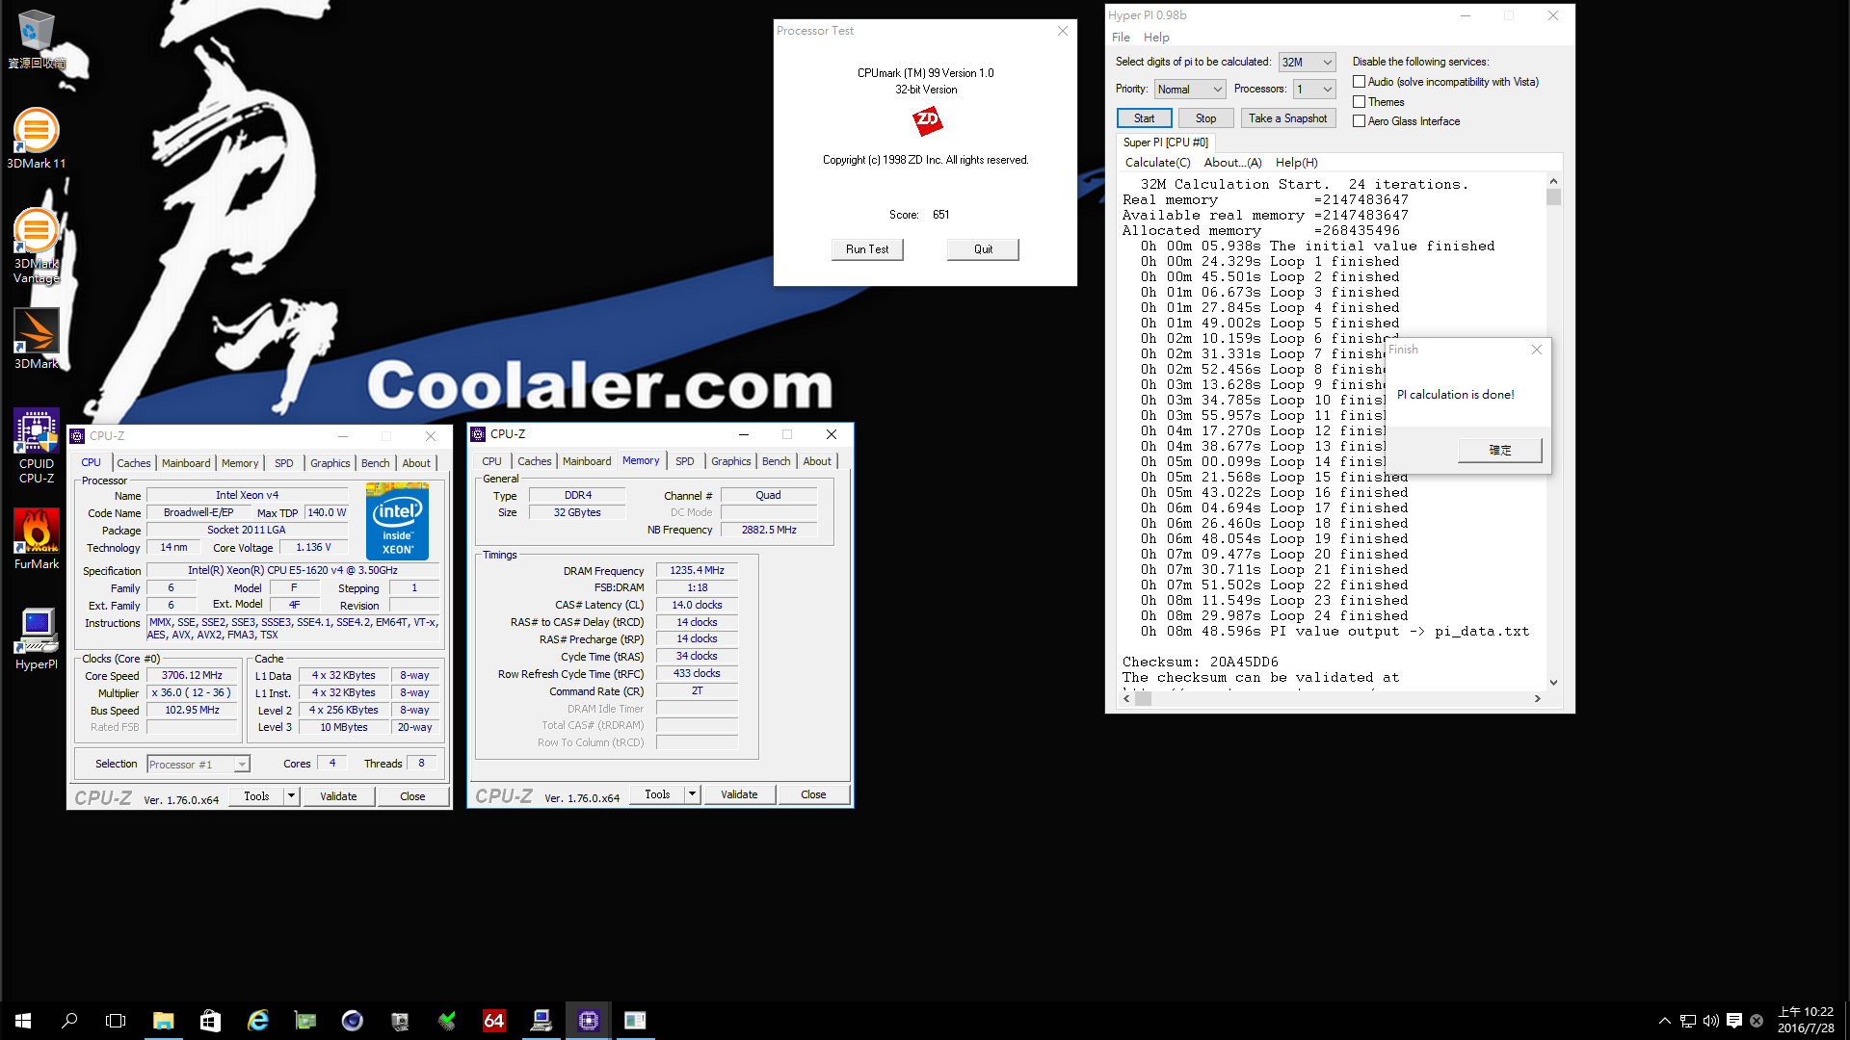Viewport: 1850px width, 1040px height.
Task: Toggle the Themes checkbox in Hyper PI
Action: tap(1359, 102)
